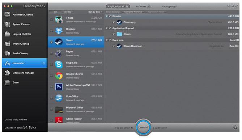Check the Microsoft Office checkbox

click(x=51, y=109)
